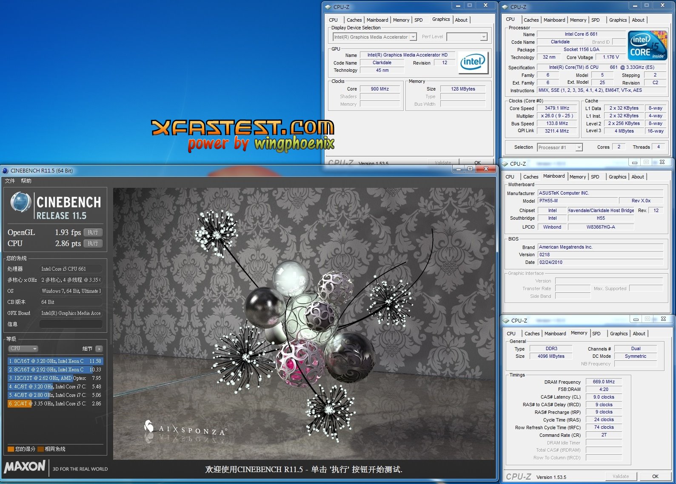
Task: Select Mainboard tab in CPU-Z CPU window
Action: click(554, 20)
